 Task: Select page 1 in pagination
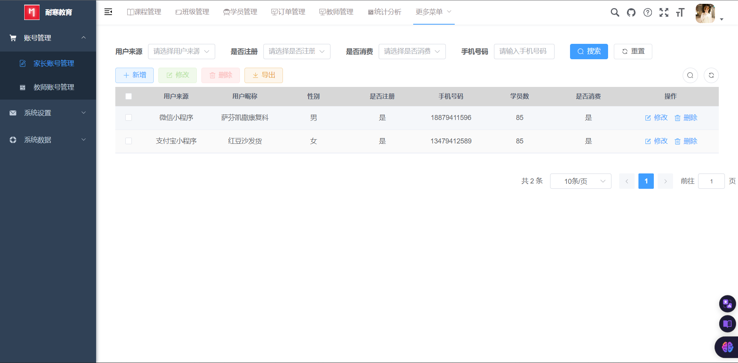pos(646,181)
